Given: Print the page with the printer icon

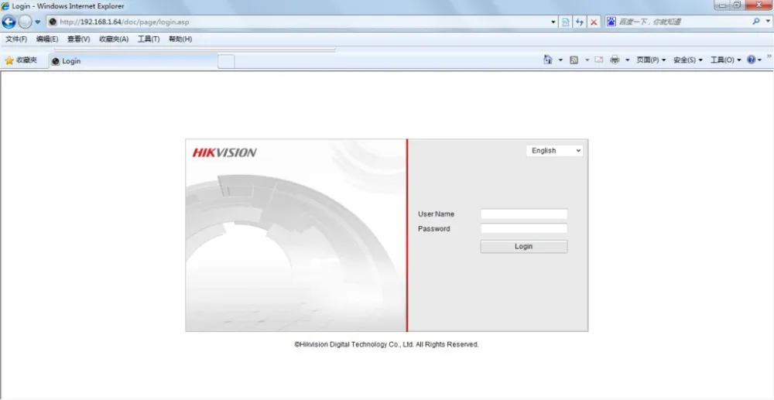Looking at the screenshot, I should pos(615,60).
